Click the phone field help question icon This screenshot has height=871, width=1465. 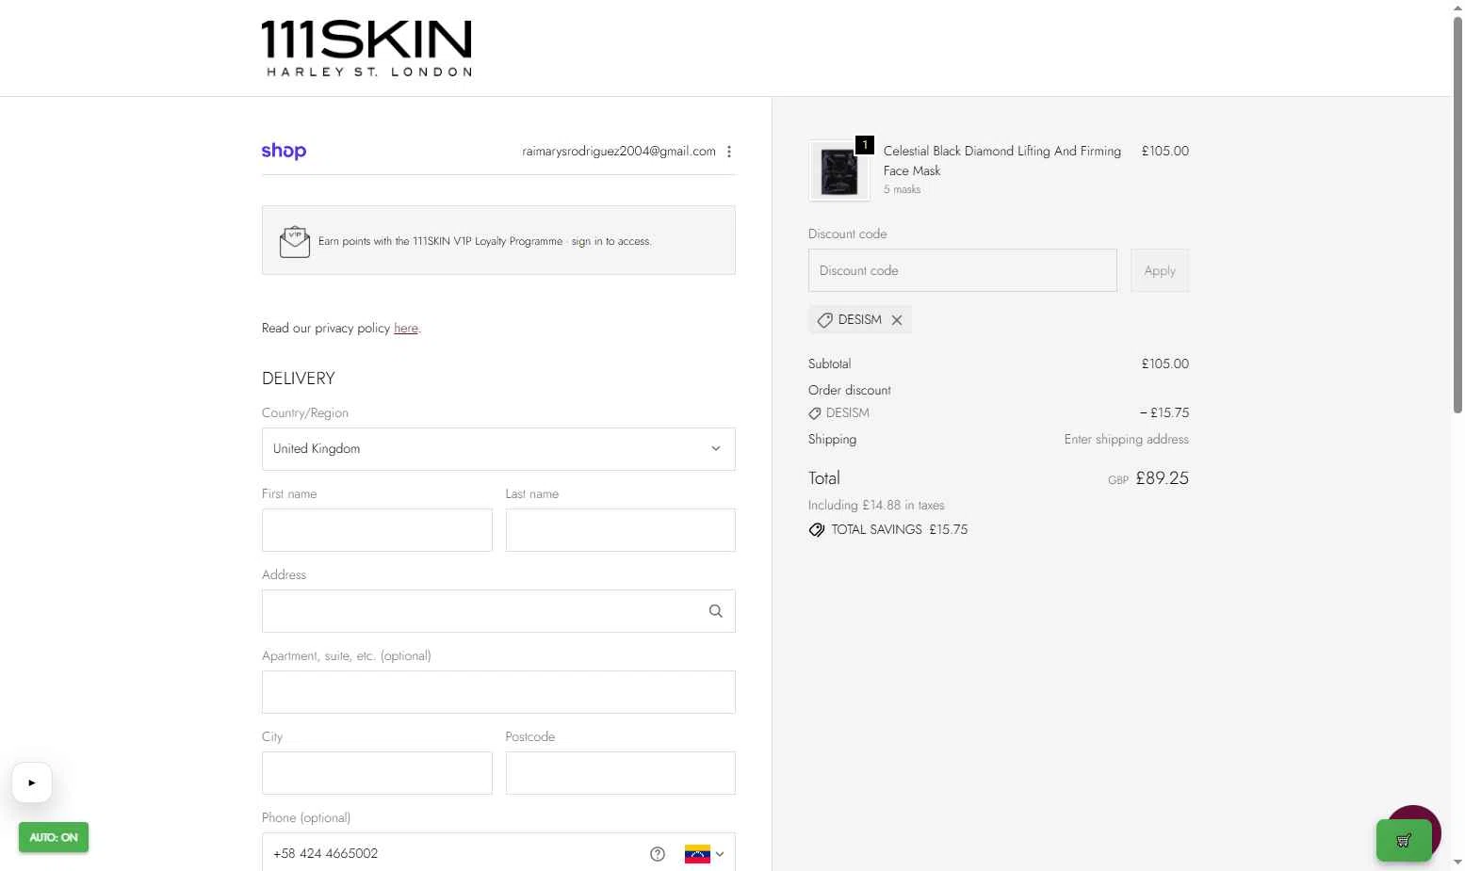click(x=658, y=854)
